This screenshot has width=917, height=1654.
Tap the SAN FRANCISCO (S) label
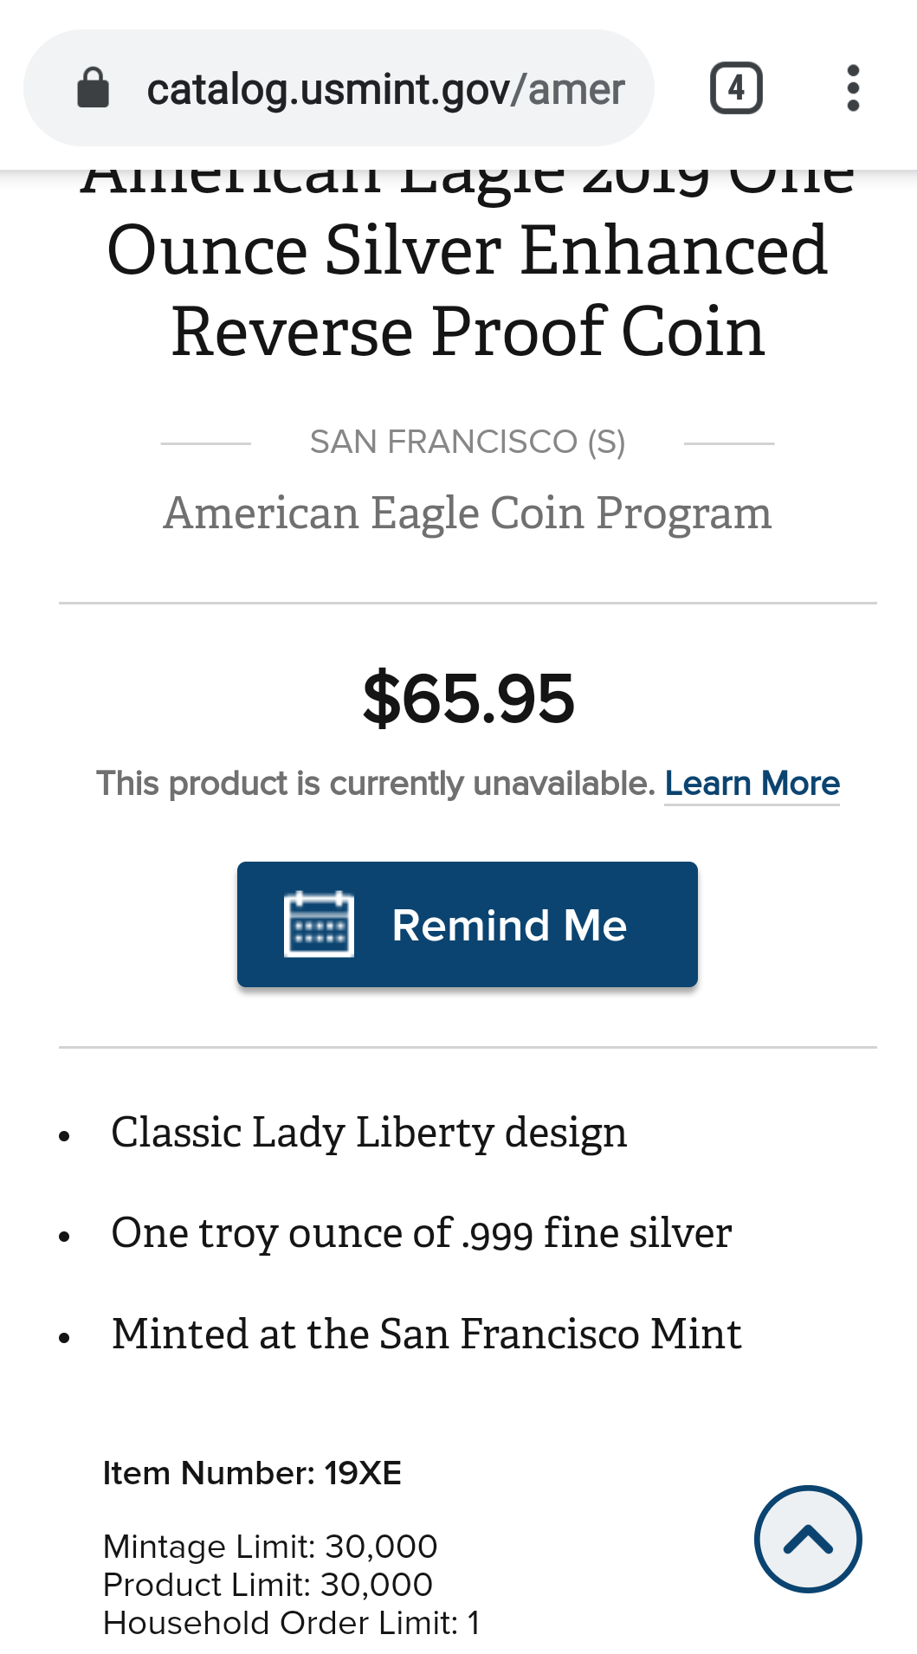click(468, 443)
